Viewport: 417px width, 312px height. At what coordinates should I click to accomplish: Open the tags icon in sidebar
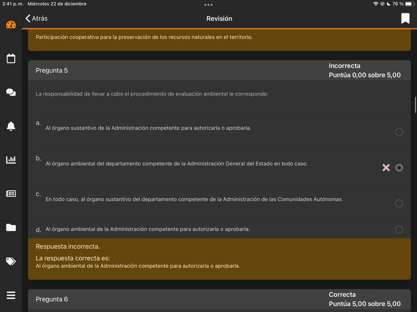click(x=11, y=261)
